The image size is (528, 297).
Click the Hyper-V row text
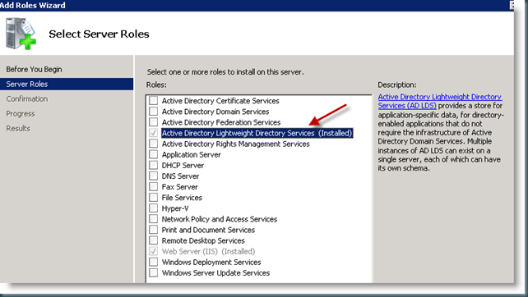click(175, 208)
